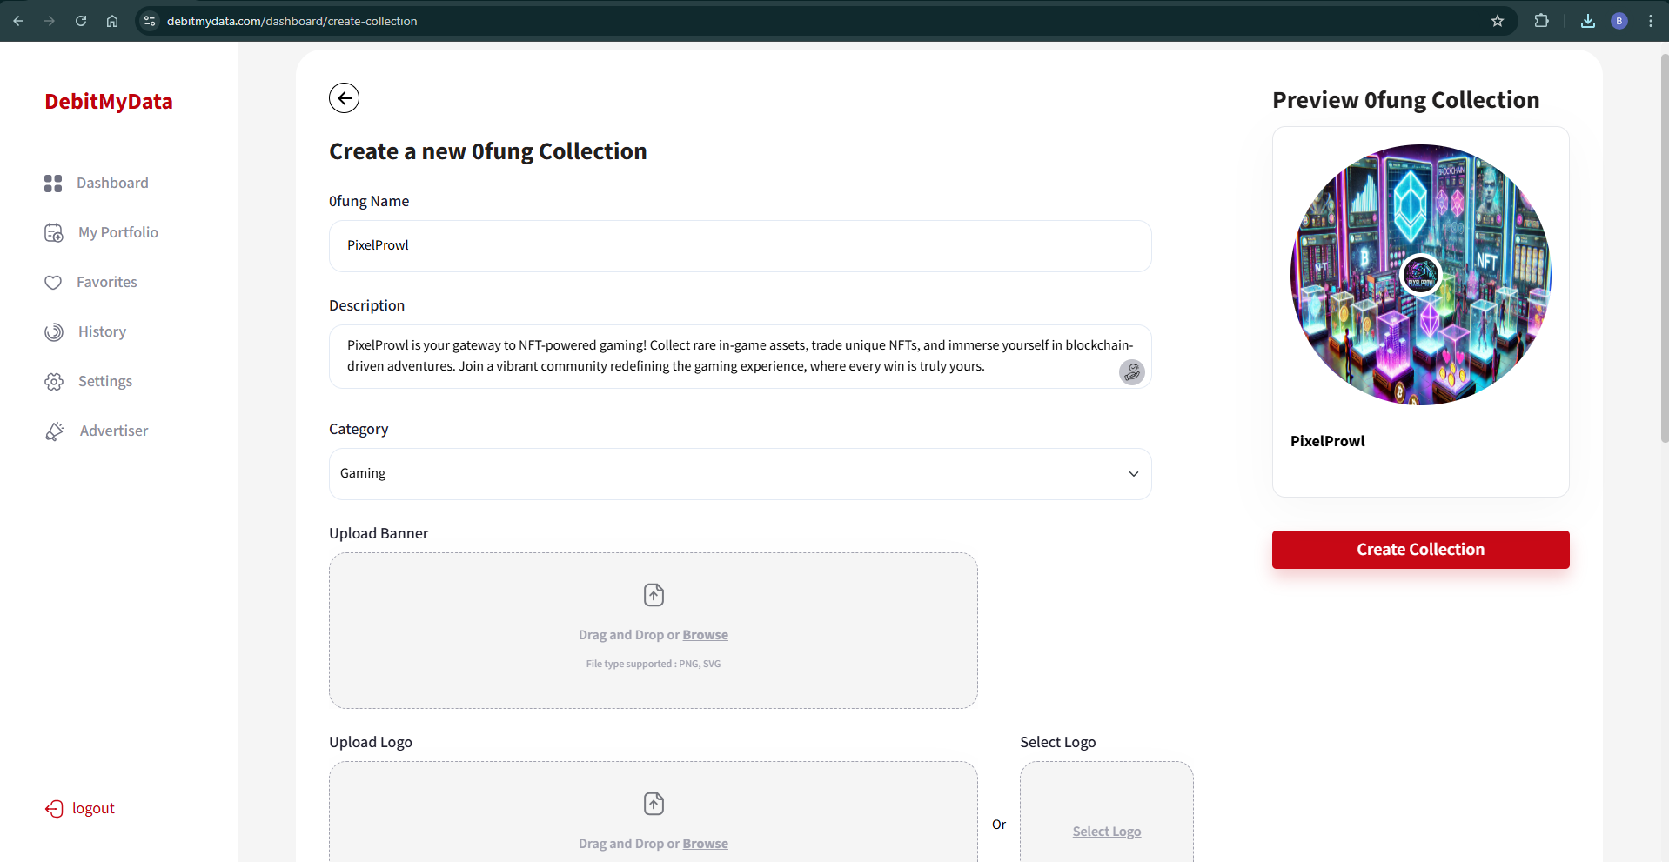Click the History icon in sidebar
Screen dimensions: 1669x862
click(x=54, y=332)
